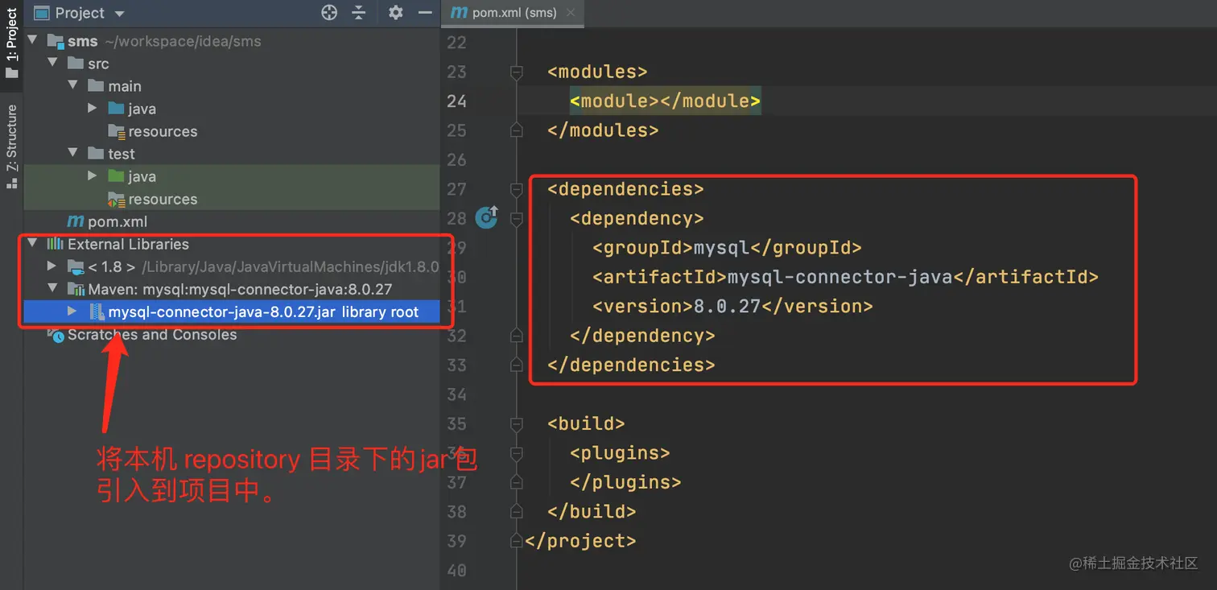Click line number 24 in gutter

(x=456, y=101)
